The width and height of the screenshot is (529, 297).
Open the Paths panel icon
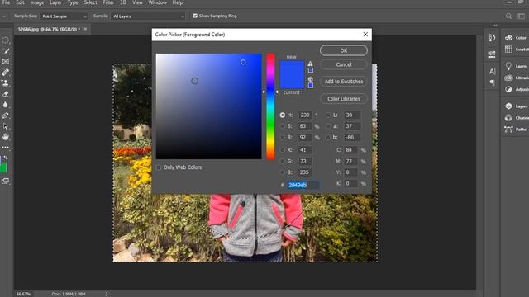tap(508, 130)
